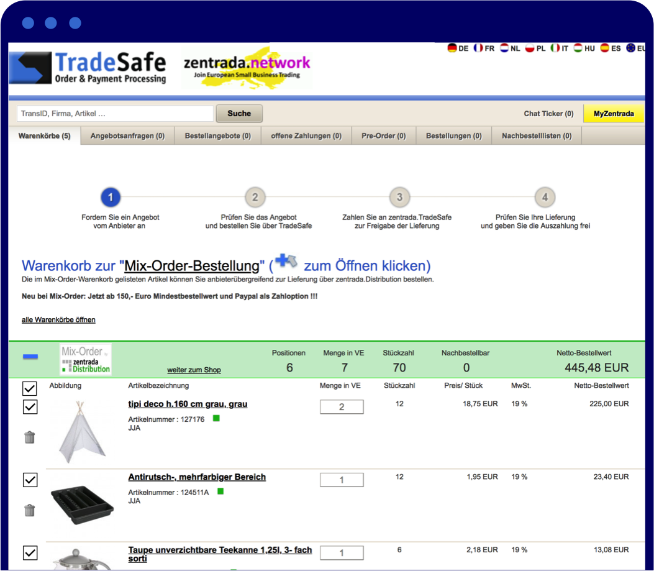The height and width of the screenshot is (571, 654).
Task: Click quantity field for Taupe Teekanne
Action: [342, 553]
